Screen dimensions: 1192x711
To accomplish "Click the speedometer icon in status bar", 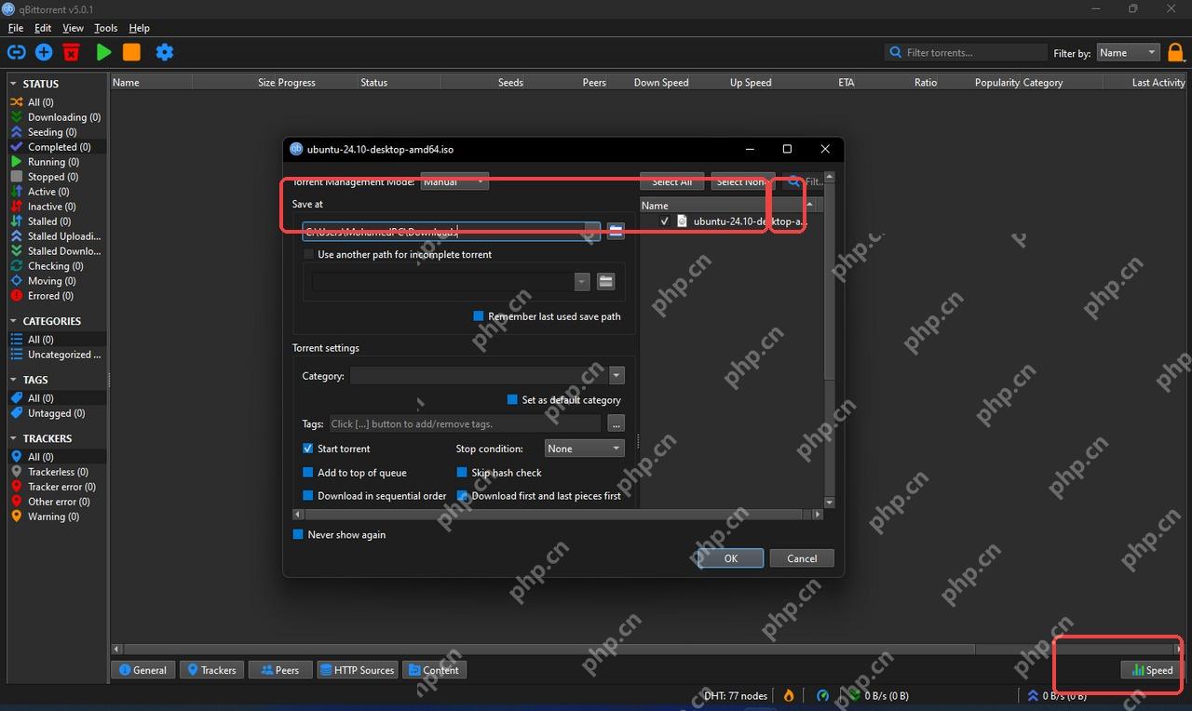I will [822, 695].
